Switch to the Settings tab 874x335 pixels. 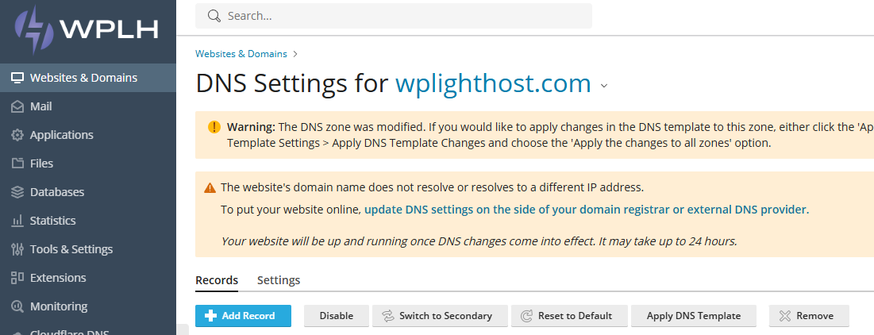(279, 280)
